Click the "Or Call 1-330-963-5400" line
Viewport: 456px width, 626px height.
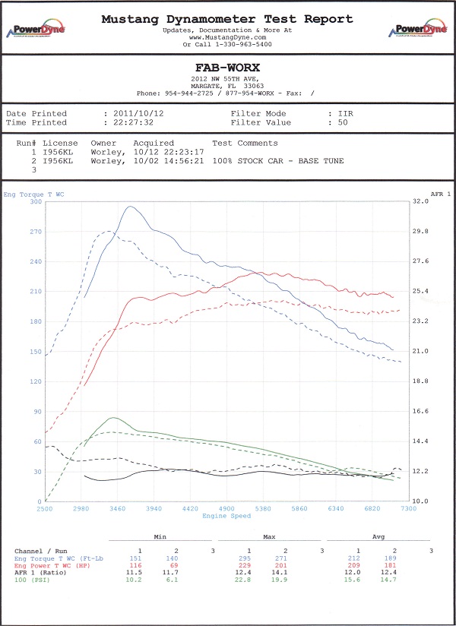click(x=227, y=44)
